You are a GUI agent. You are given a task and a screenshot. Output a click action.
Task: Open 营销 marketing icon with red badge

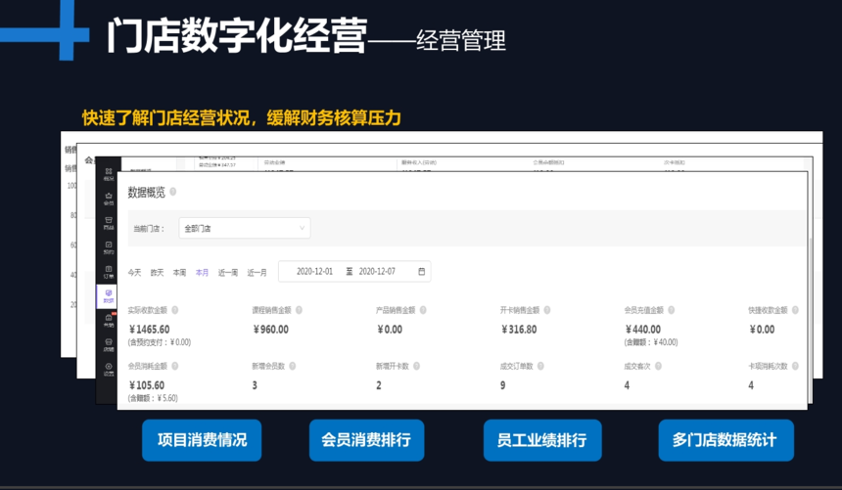109,321
